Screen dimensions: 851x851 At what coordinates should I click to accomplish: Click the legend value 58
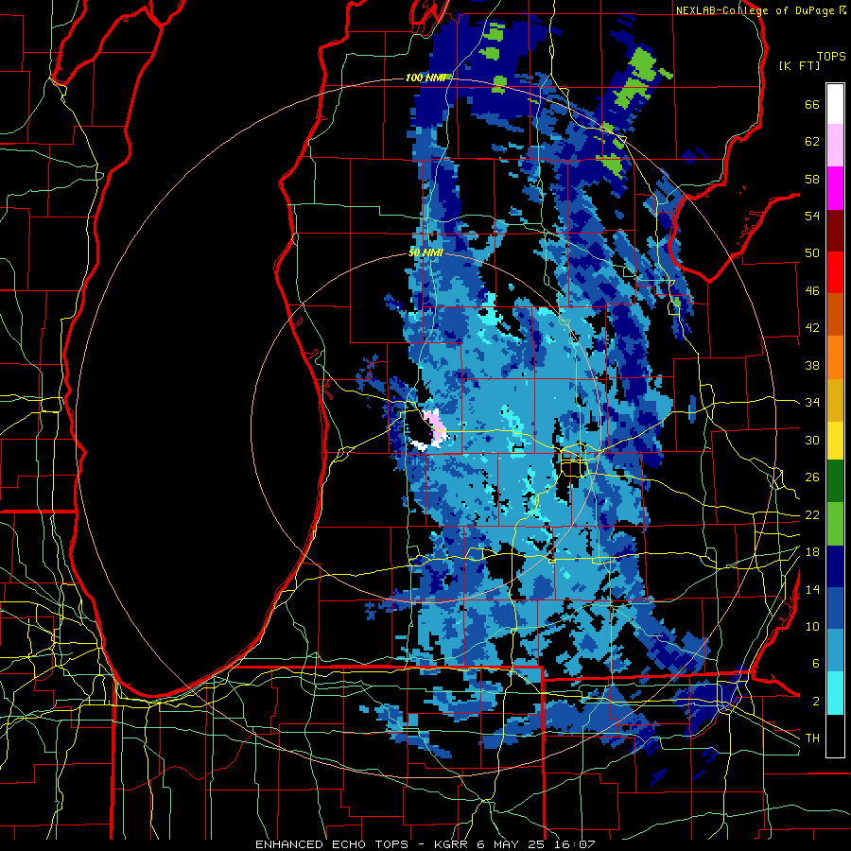(x=812, y=179)
